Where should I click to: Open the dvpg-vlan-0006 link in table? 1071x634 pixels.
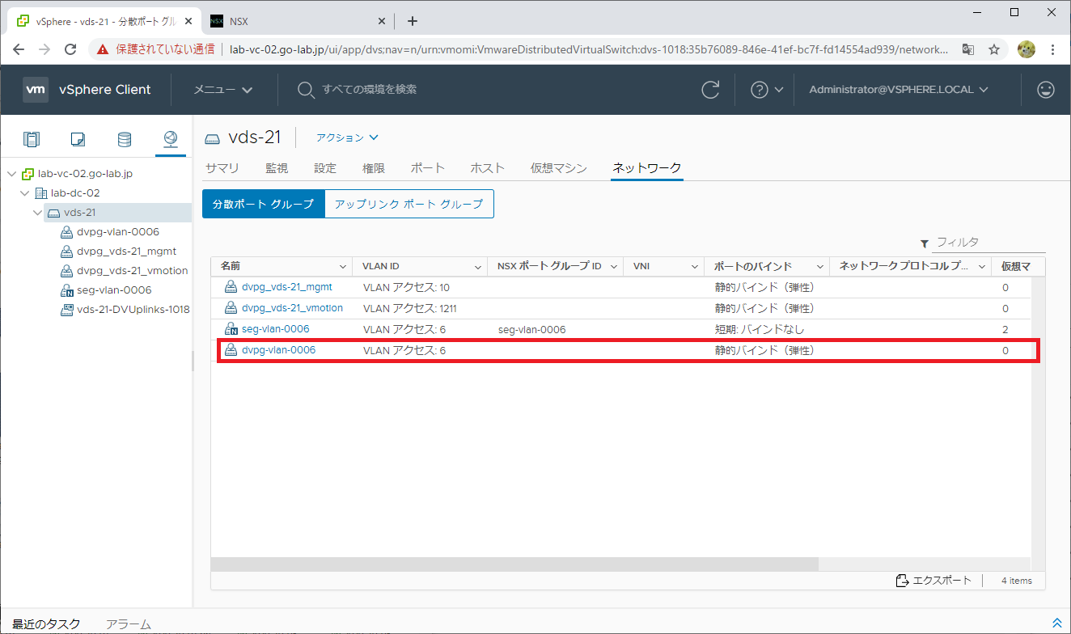pyautogui.click(x=278, y=350)
